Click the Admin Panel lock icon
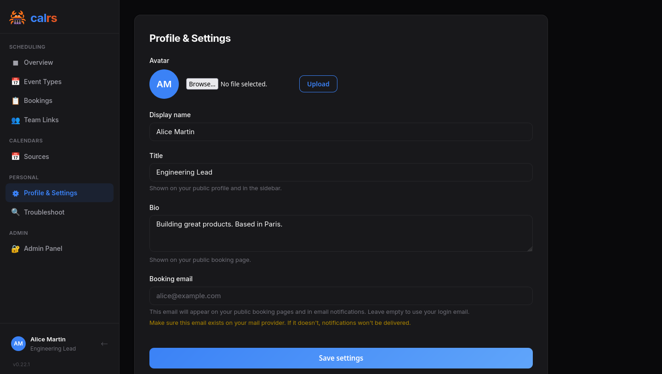The image size is (662, 374). pos(15,248)
